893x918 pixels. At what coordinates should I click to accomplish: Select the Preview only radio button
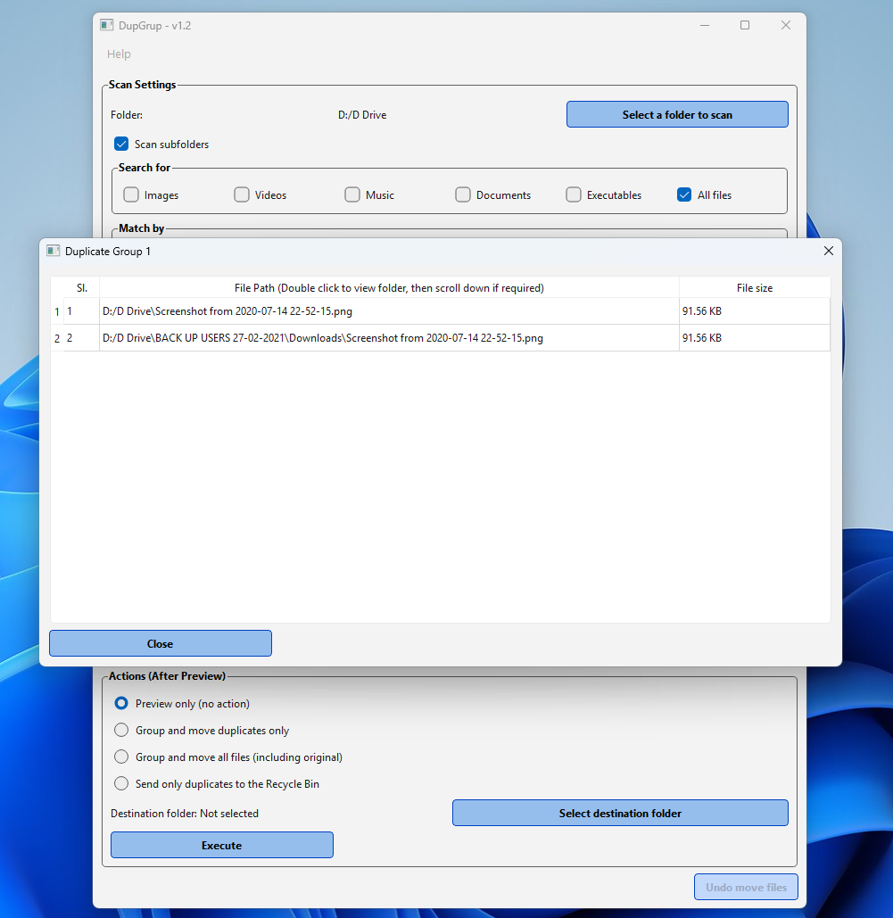click(120, 703)
